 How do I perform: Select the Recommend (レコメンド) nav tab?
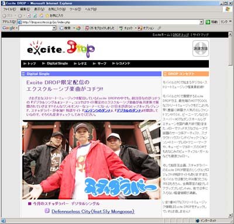tap(121, 64)
